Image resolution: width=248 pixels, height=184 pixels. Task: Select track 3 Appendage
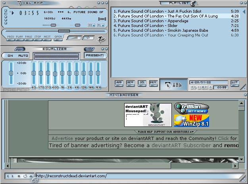(x=176, y=21)
